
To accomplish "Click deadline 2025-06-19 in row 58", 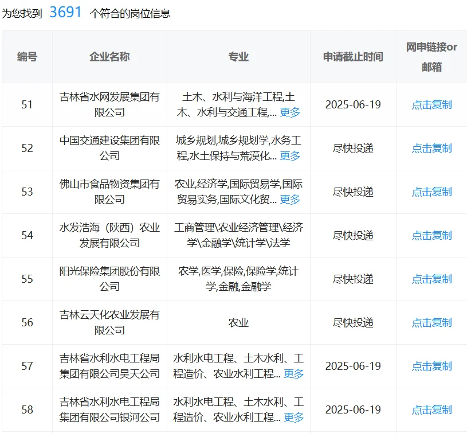I will point(353,409).
